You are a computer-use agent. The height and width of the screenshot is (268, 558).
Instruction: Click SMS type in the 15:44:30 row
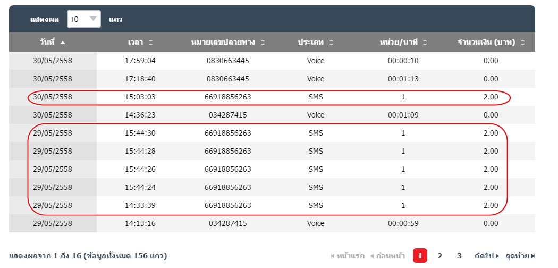(x=316, y=133)
